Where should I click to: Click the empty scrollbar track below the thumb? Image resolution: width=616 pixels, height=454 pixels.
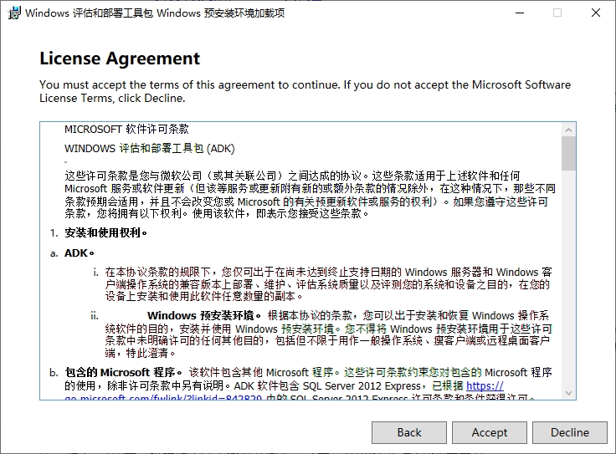point(568,278)
